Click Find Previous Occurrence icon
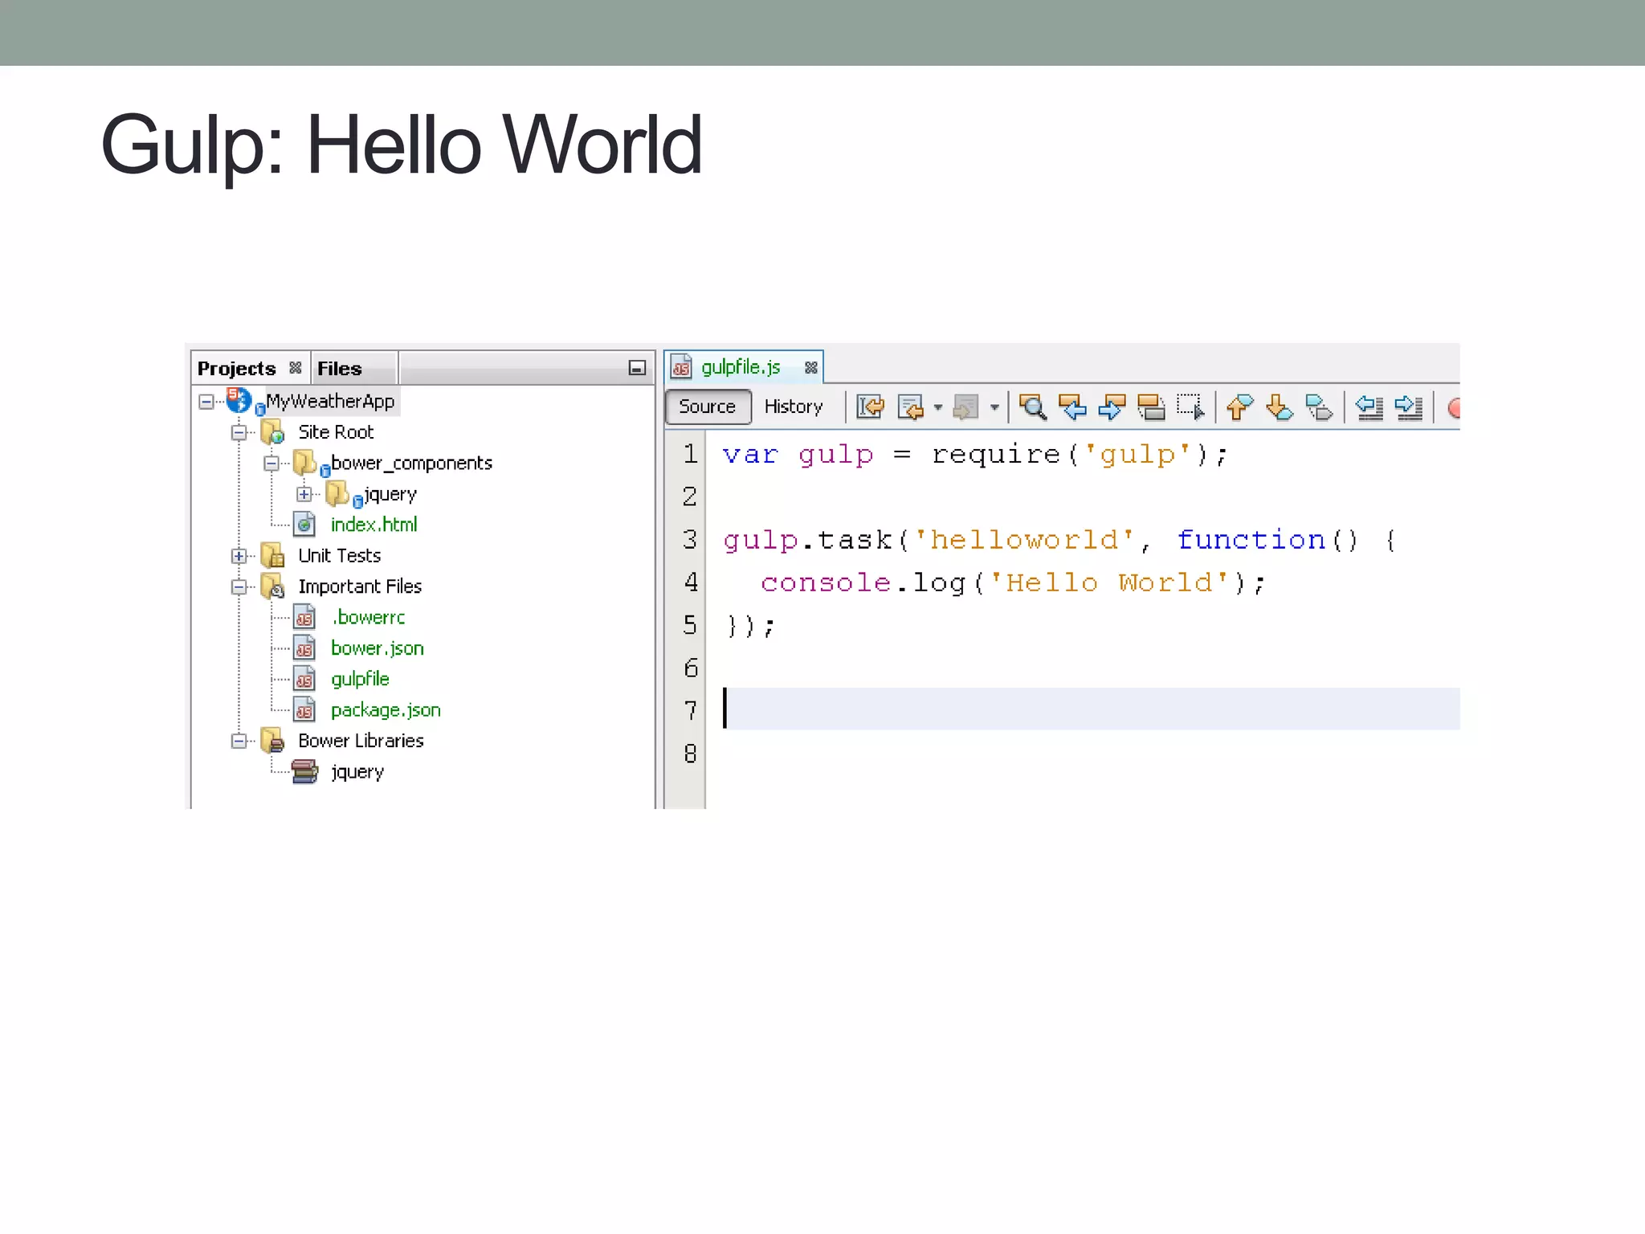Image resolution: width=1645 pixels, height=1234 pixels. (x=1073, y=407)
